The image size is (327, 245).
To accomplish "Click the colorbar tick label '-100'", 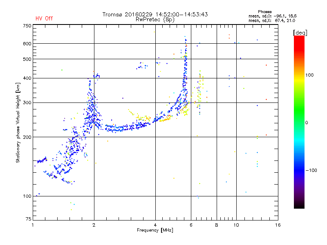I will pos(311,170).
